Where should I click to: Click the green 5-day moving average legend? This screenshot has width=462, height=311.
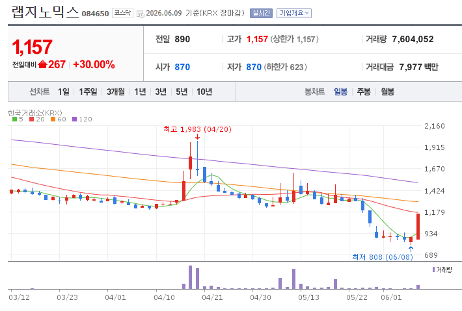[x=18, y=119]
